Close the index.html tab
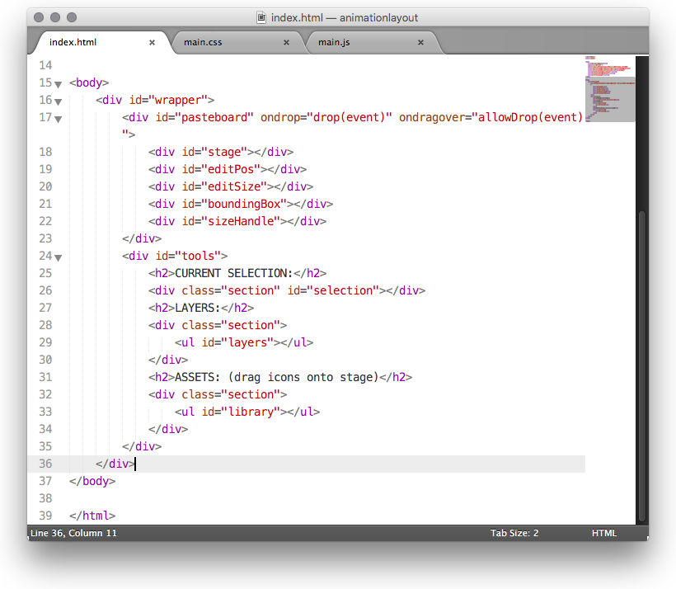The height and width of the screenshot is (589, 676). click(152, 42)
